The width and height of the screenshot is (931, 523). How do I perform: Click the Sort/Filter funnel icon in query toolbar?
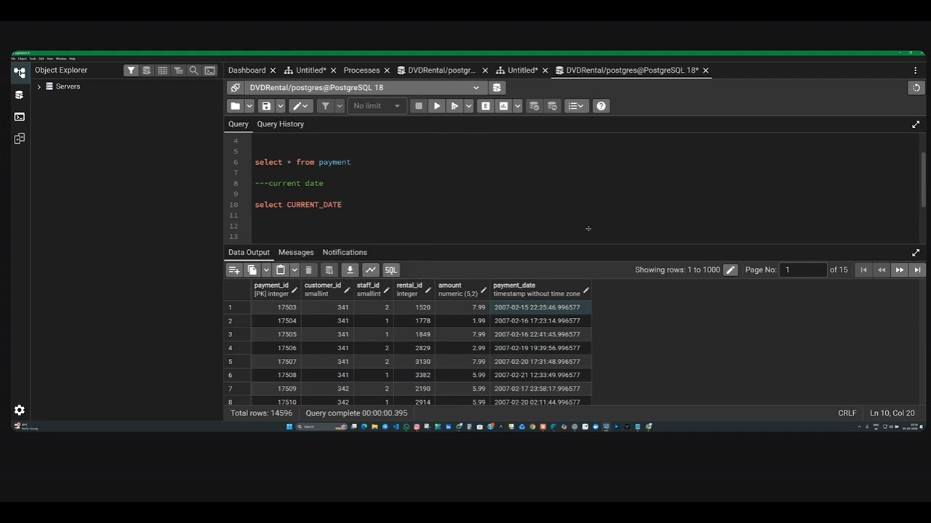325,106
